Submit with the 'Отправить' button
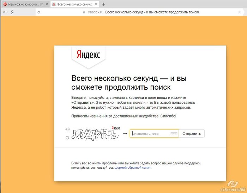The height and width of the screenshot is (193, 247). click(192, 134)
